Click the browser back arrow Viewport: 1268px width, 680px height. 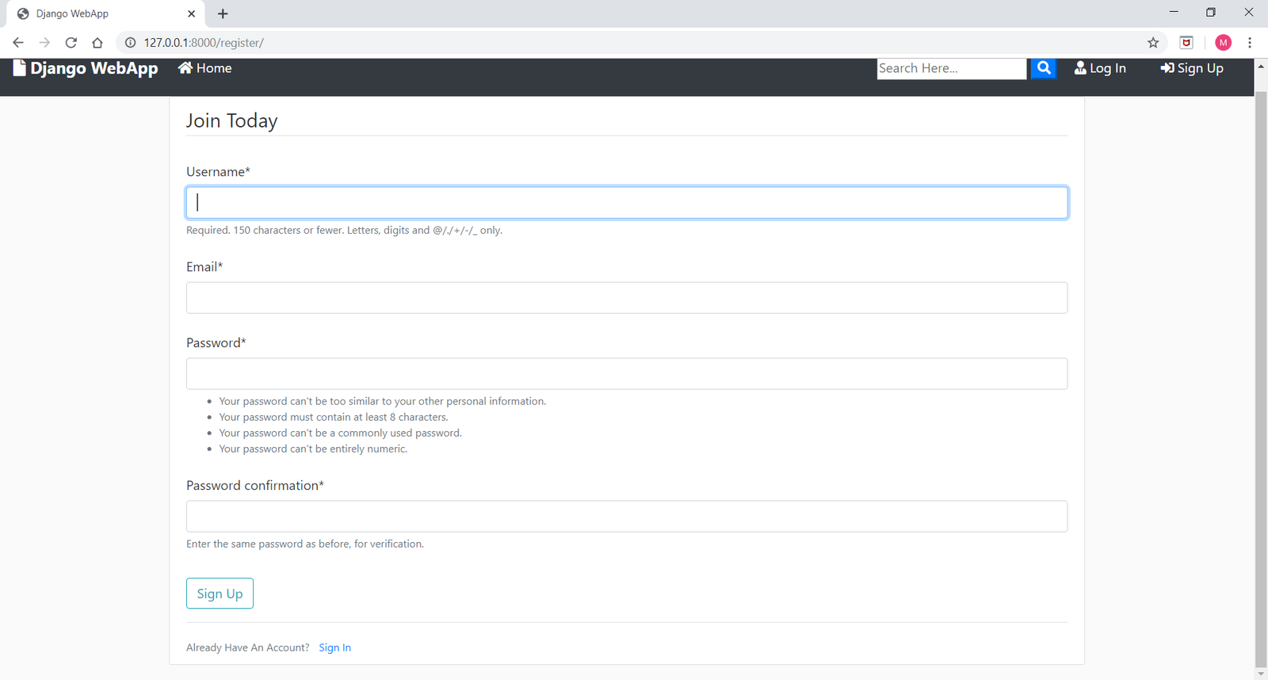coord(18,43)
